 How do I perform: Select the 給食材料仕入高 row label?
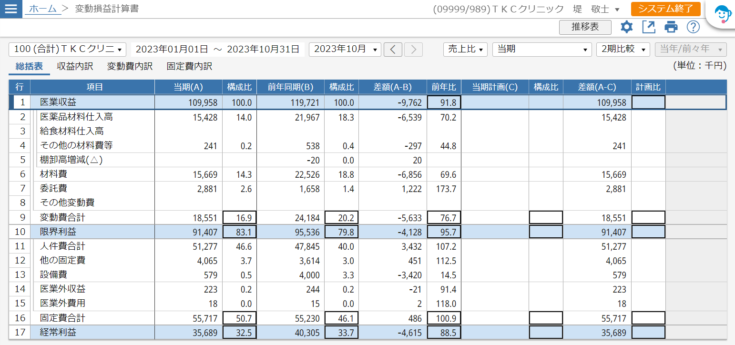[72, 131]
